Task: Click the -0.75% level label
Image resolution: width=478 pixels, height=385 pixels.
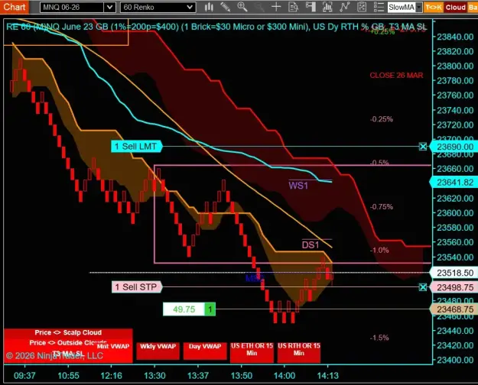Action: 382,207
